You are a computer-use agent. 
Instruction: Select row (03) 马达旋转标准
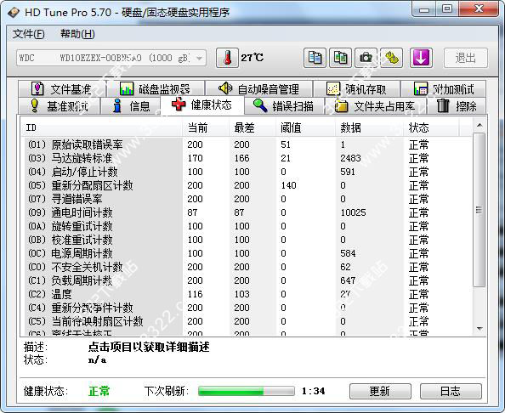[248, 158]
